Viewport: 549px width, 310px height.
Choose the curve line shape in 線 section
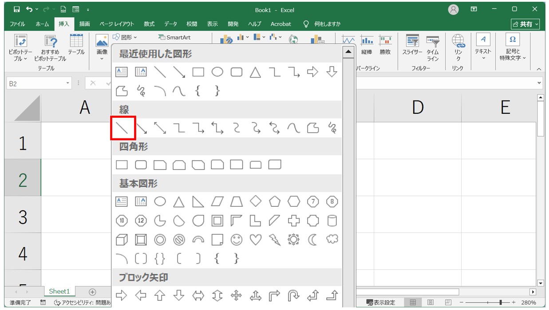[294, 128]
